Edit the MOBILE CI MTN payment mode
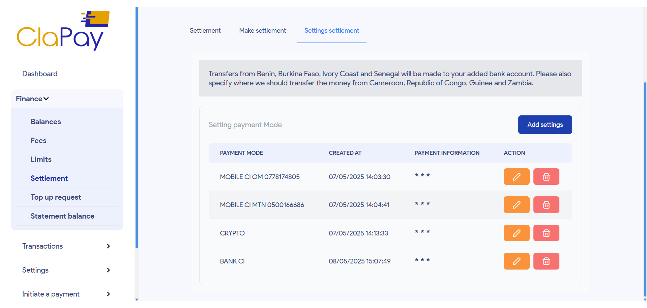The height and width of the screenshot is (308, 647). tap(516, 204)
